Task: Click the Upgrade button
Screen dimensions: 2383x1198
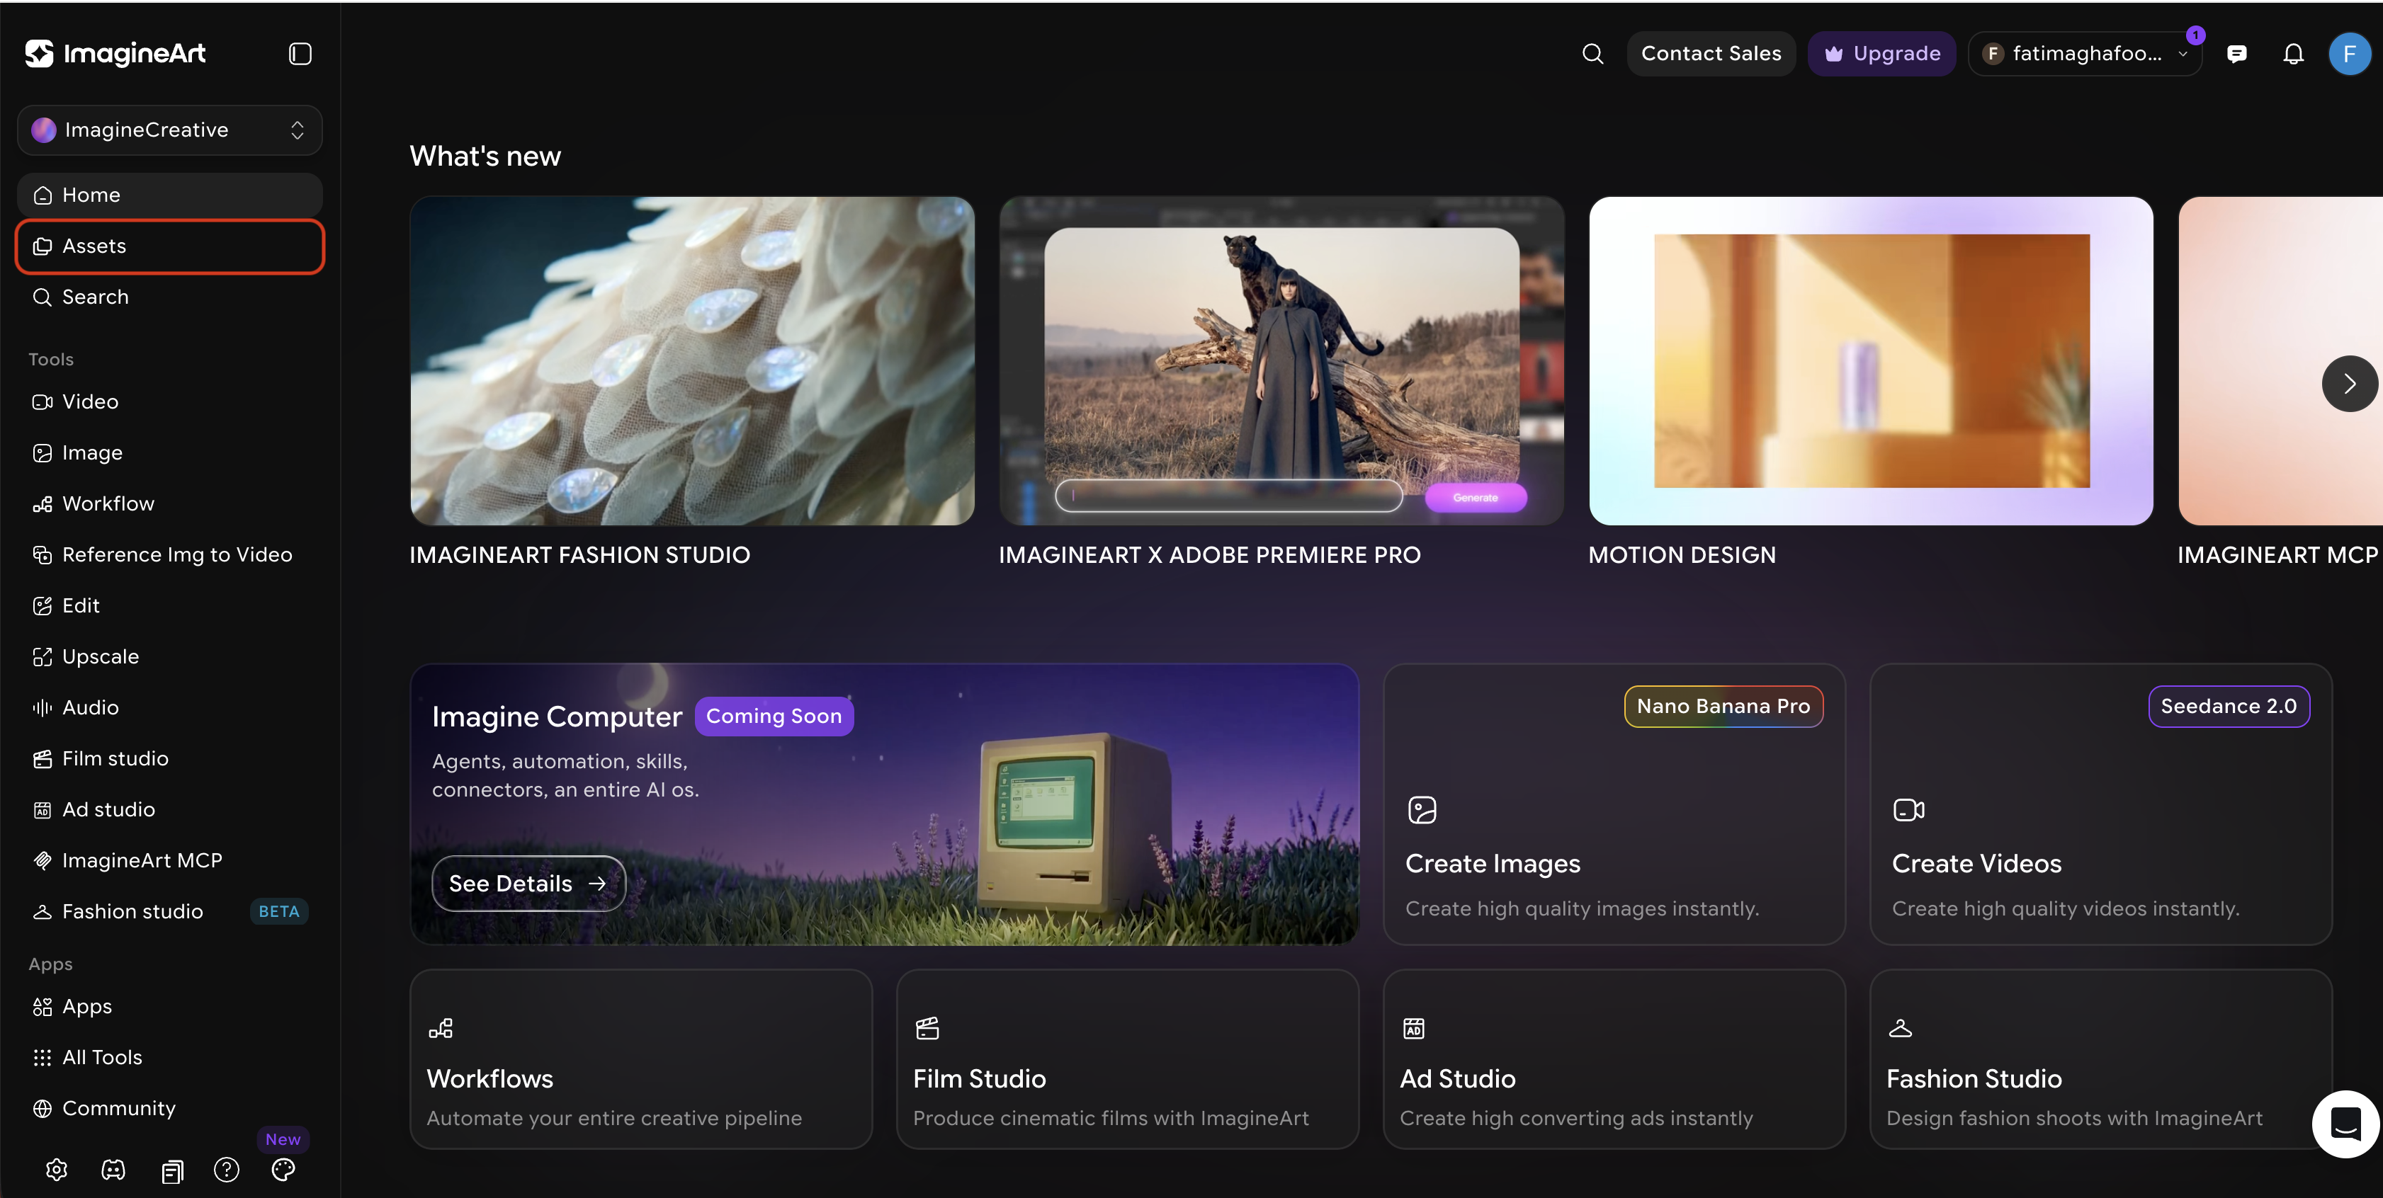Action: (1881, 54)
